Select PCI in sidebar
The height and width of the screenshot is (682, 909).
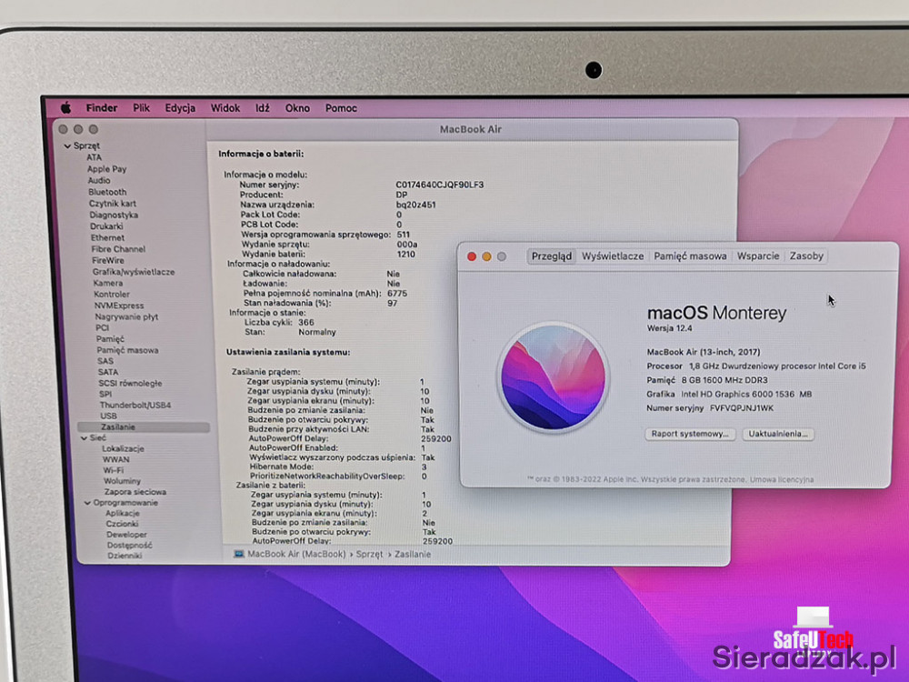102,327
